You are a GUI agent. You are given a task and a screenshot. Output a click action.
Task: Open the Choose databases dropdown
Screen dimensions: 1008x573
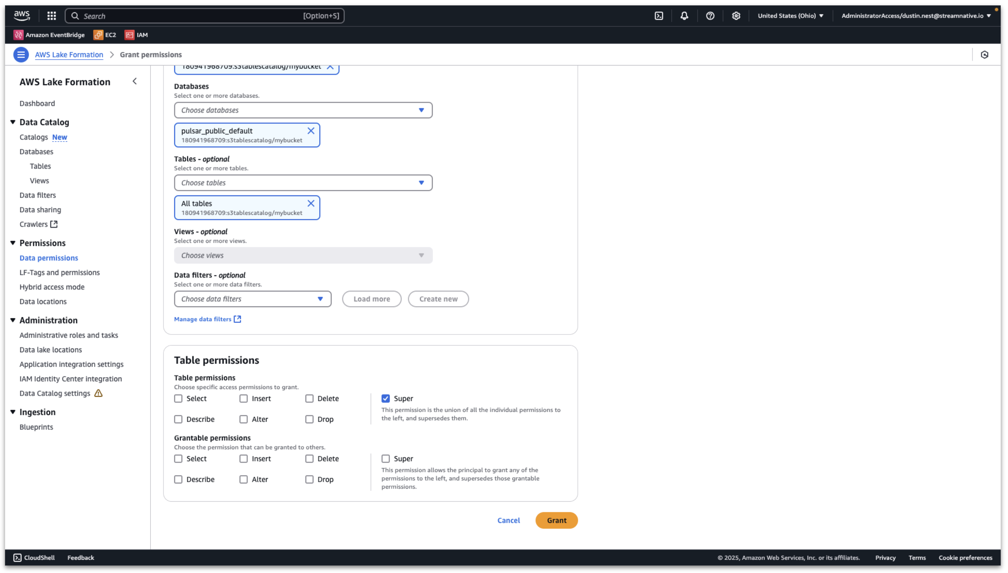(303, 110)
